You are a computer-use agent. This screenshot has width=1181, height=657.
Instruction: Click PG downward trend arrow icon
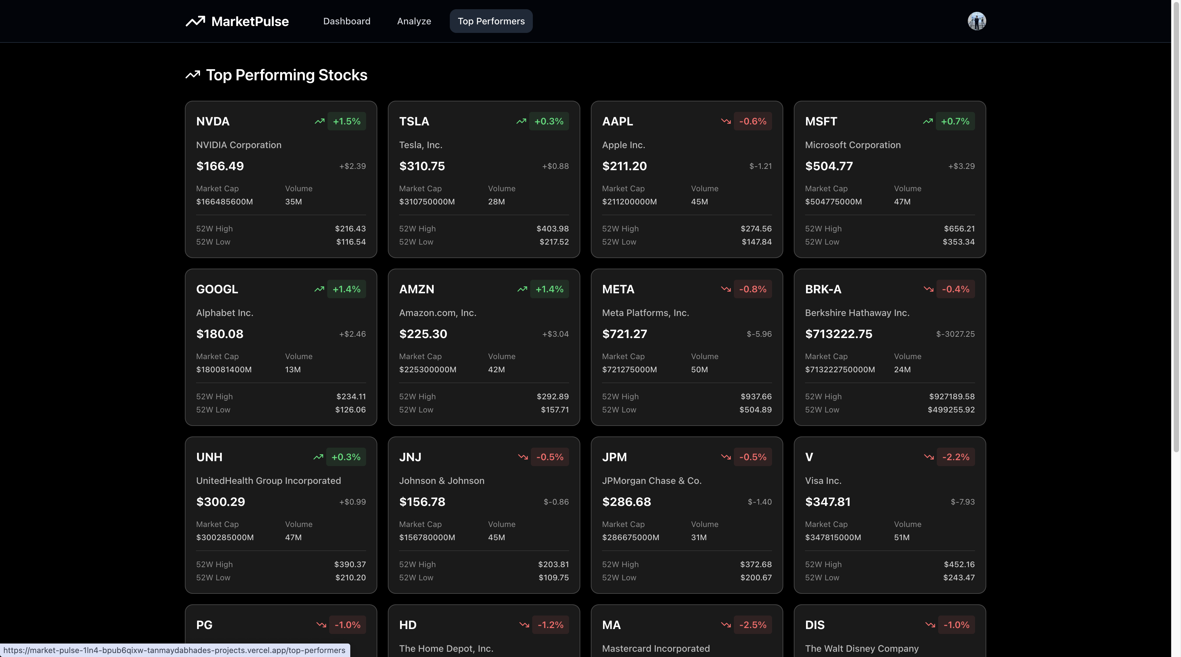tap(321, 625)
